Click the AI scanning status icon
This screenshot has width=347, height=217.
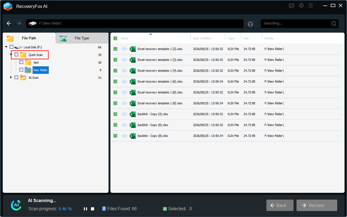click(16, 205)
